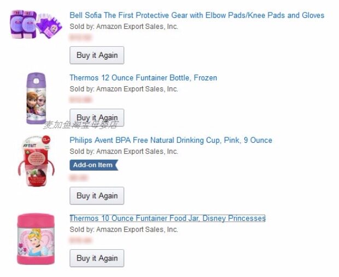Click the blurred price under Bell Sofia gear

80,38
